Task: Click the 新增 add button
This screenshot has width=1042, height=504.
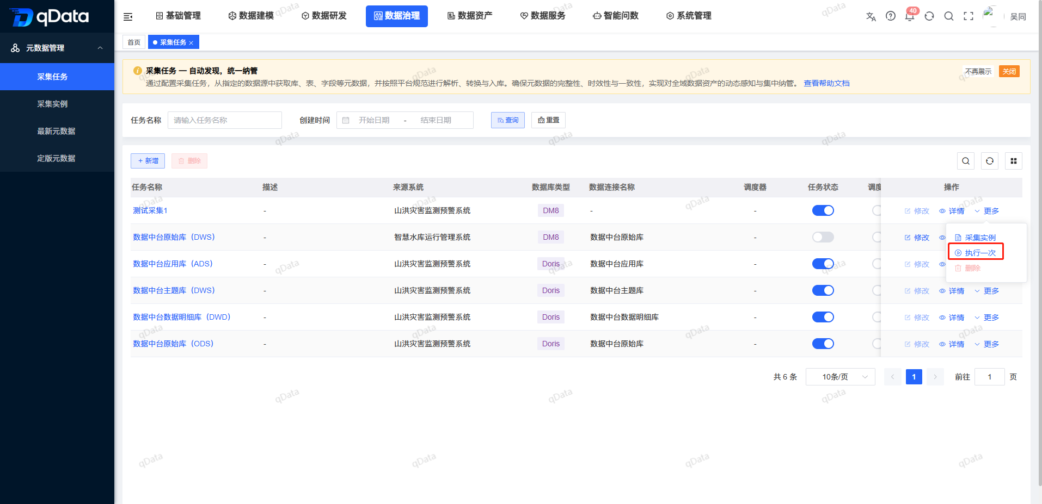Action: pos(148,161)
